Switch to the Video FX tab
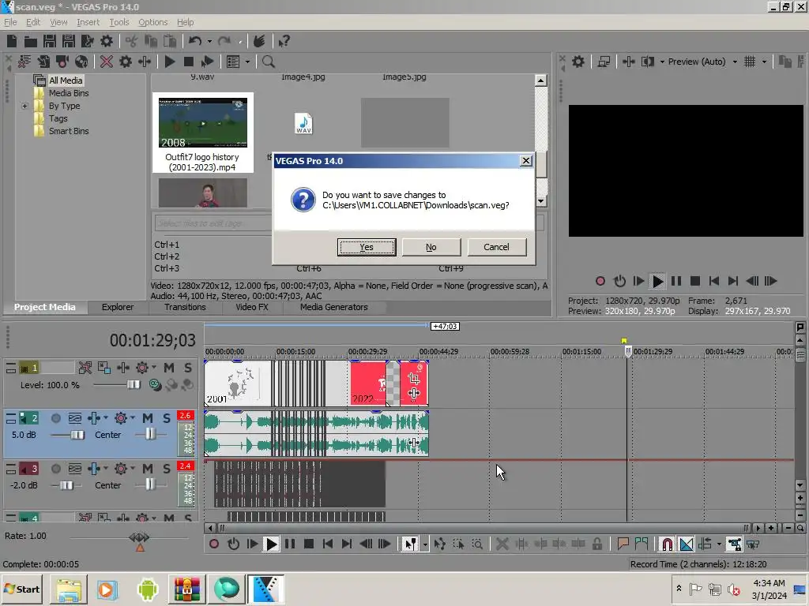 point(252,307)
